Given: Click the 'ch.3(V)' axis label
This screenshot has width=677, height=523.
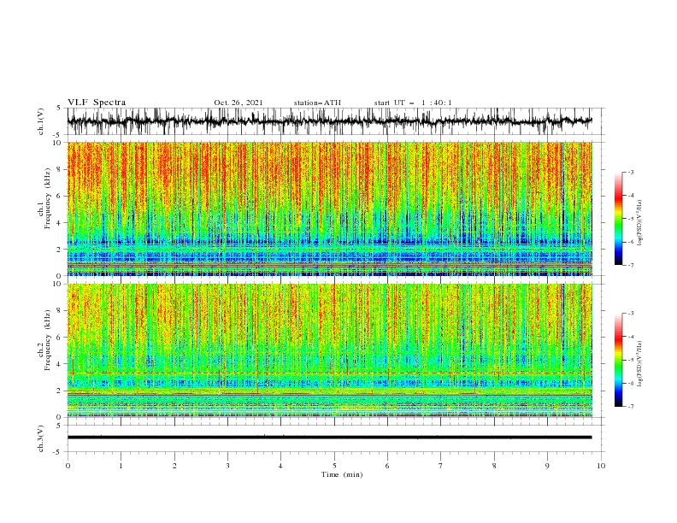Looking at the screenshot, I should (41, 438).
